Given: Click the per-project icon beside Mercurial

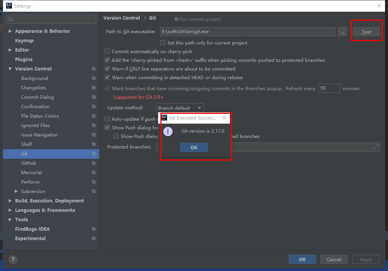Looking at the screenshot, I should 94,172.
